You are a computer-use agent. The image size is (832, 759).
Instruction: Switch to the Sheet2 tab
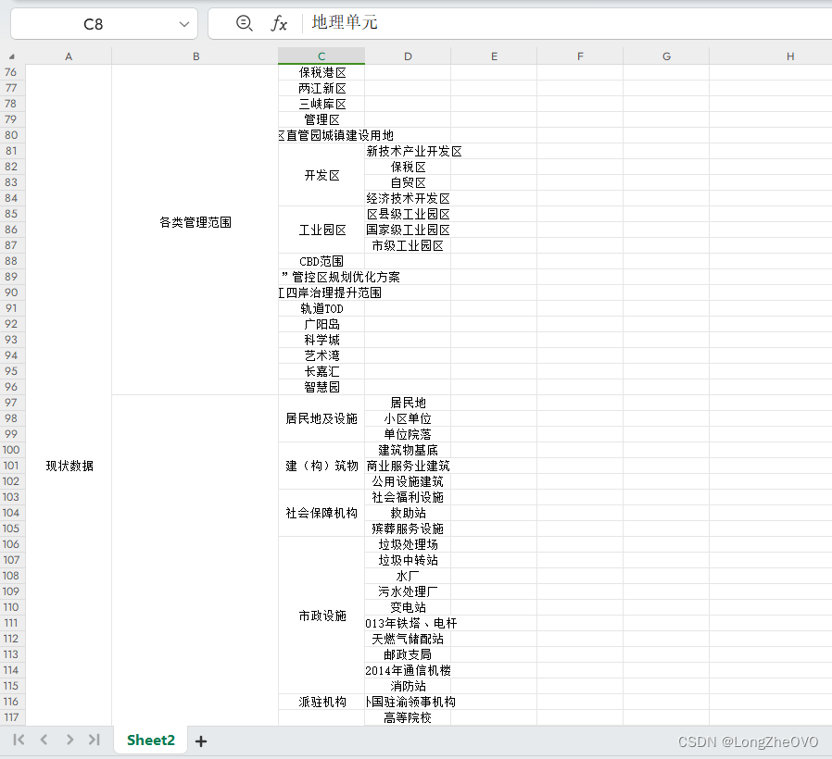pyautogui.click(x=149, y=740)
